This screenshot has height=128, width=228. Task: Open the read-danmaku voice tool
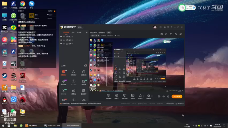(x=84, y=82)
